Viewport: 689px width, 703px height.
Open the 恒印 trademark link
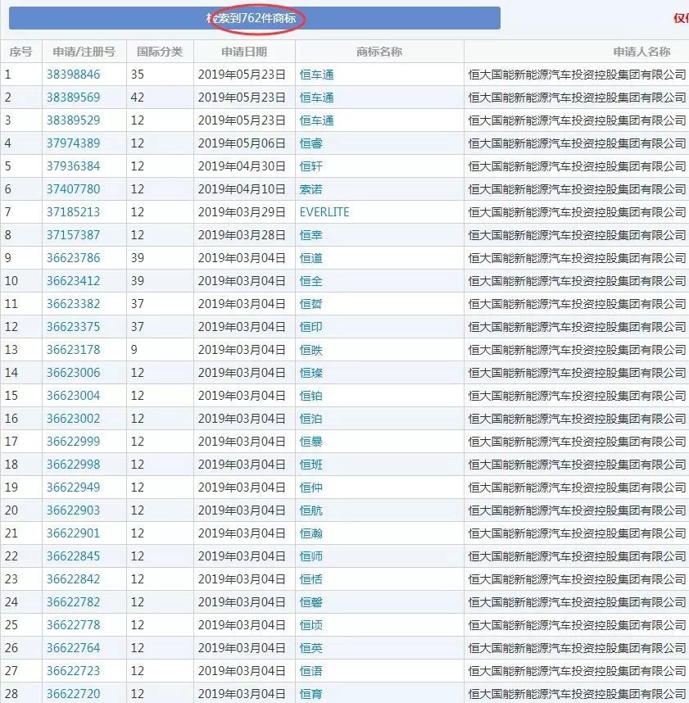[311, 326]
